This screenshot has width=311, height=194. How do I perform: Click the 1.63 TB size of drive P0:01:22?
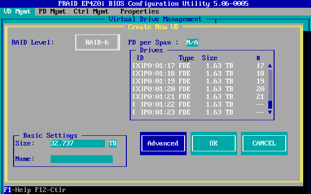[219, 104]
